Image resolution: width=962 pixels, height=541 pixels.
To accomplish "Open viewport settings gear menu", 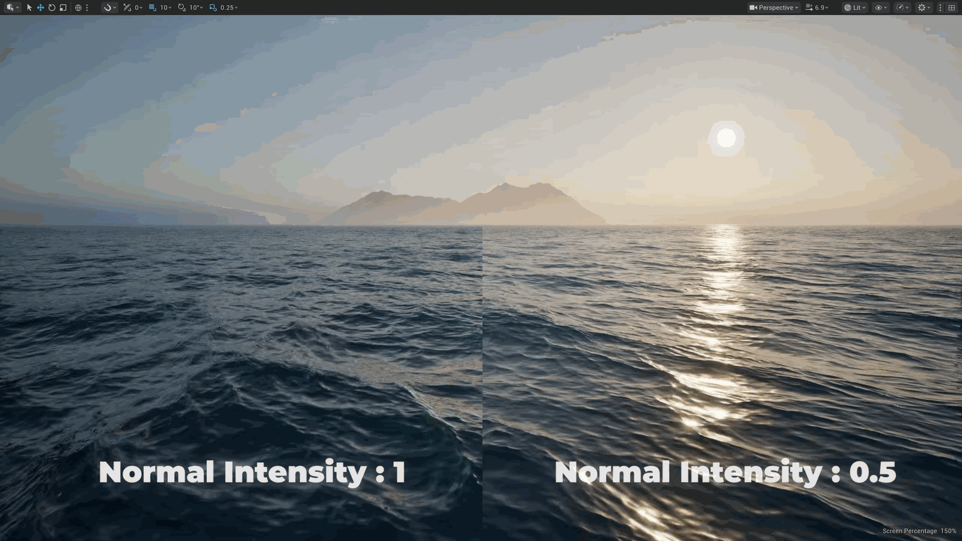I will (x=924, y=8).
